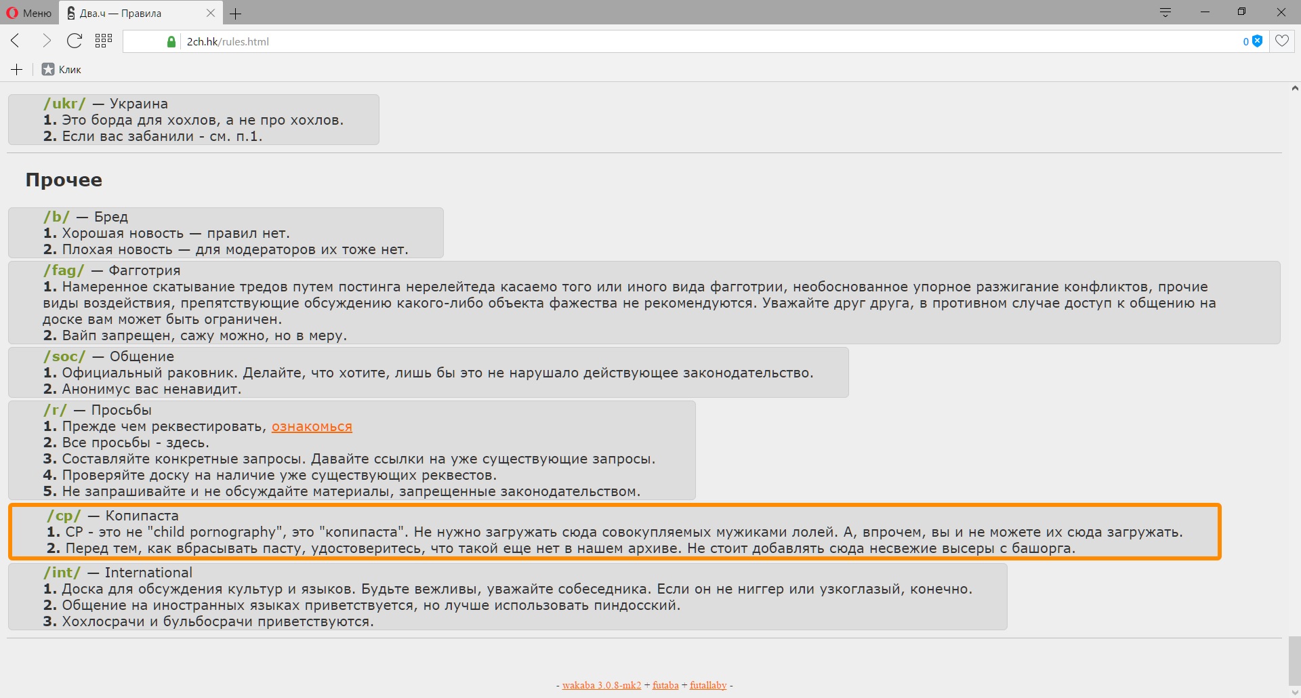Image resolution: width=1301 pixels, height=698 pixels.
Task: Open the "futallaby" footer link
Action: [x=708, y=685]
